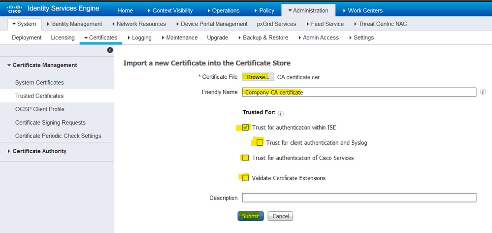492x233 pixels.
Task: Check Validate Certificate Extensions box
Action: [x=245, y=178]
